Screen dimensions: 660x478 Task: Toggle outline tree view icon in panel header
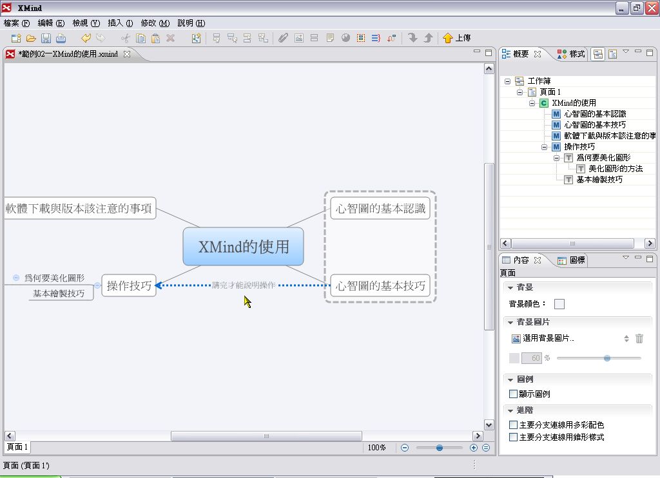click(x=597, y=54)
